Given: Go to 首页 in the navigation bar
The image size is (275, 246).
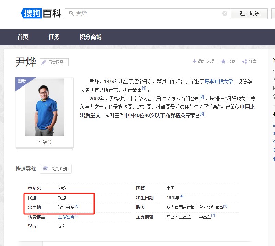Looking at the screenshot, I should point(23,37).
